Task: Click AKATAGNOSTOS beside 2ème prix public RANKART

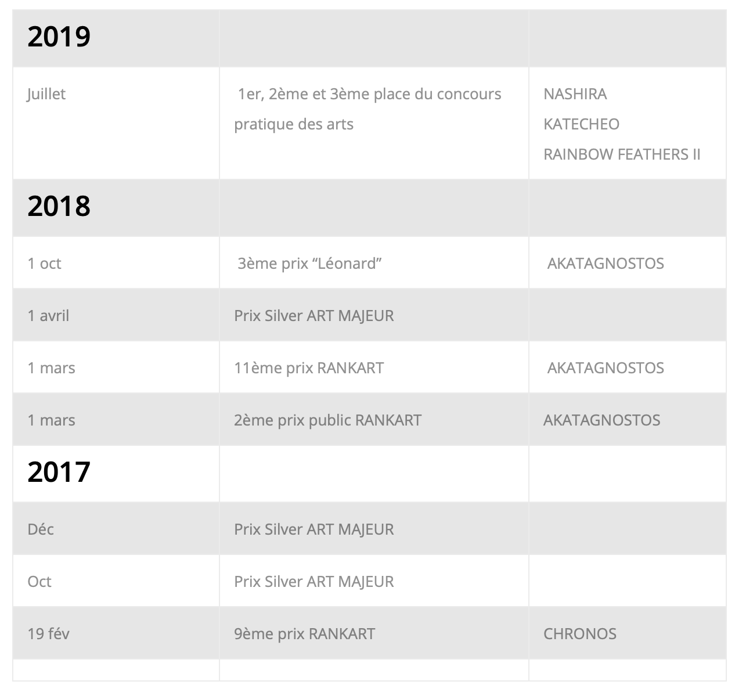Action: [x=601, y=420]
